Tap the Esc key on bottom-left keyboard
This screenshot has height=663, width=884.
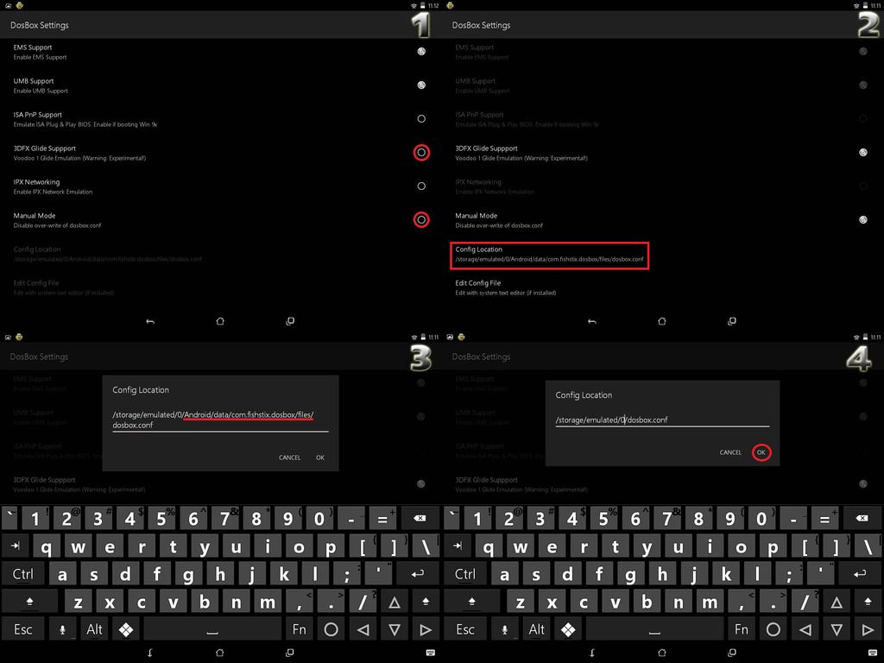click(x=23, y=629)
